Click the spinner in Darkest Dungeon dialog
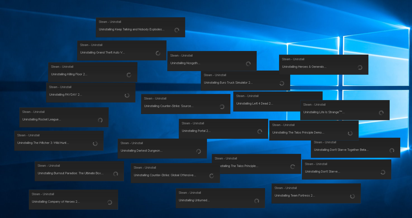The height and width of the screenshot is (218, 412). (x=198, y=152)
